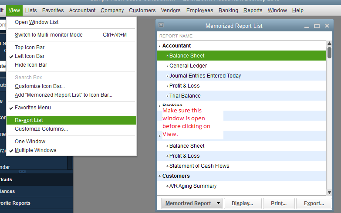The height and width of the screenshot is (213, 341).
Task: Minimize the Memorized Report List window
Action: click(x=307, y=26)
